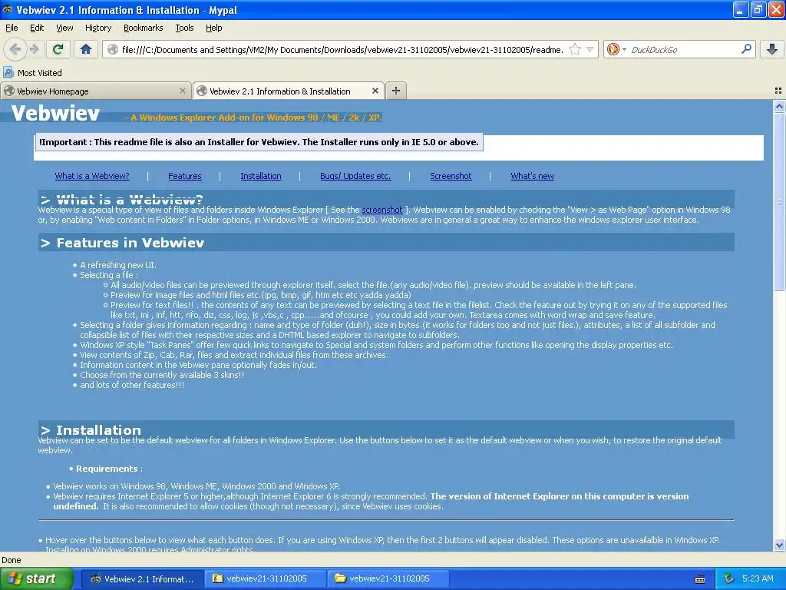Open the File menu
Viewport: 786px width, 590px height.
pyautogui.click(x=12, y=28)
